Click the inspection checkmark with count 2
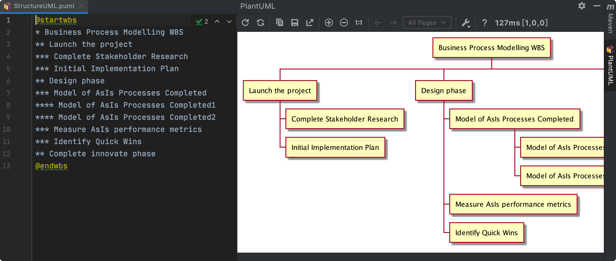Image resolution: width=616 pixels, height=261 pixels. point(202,22)
